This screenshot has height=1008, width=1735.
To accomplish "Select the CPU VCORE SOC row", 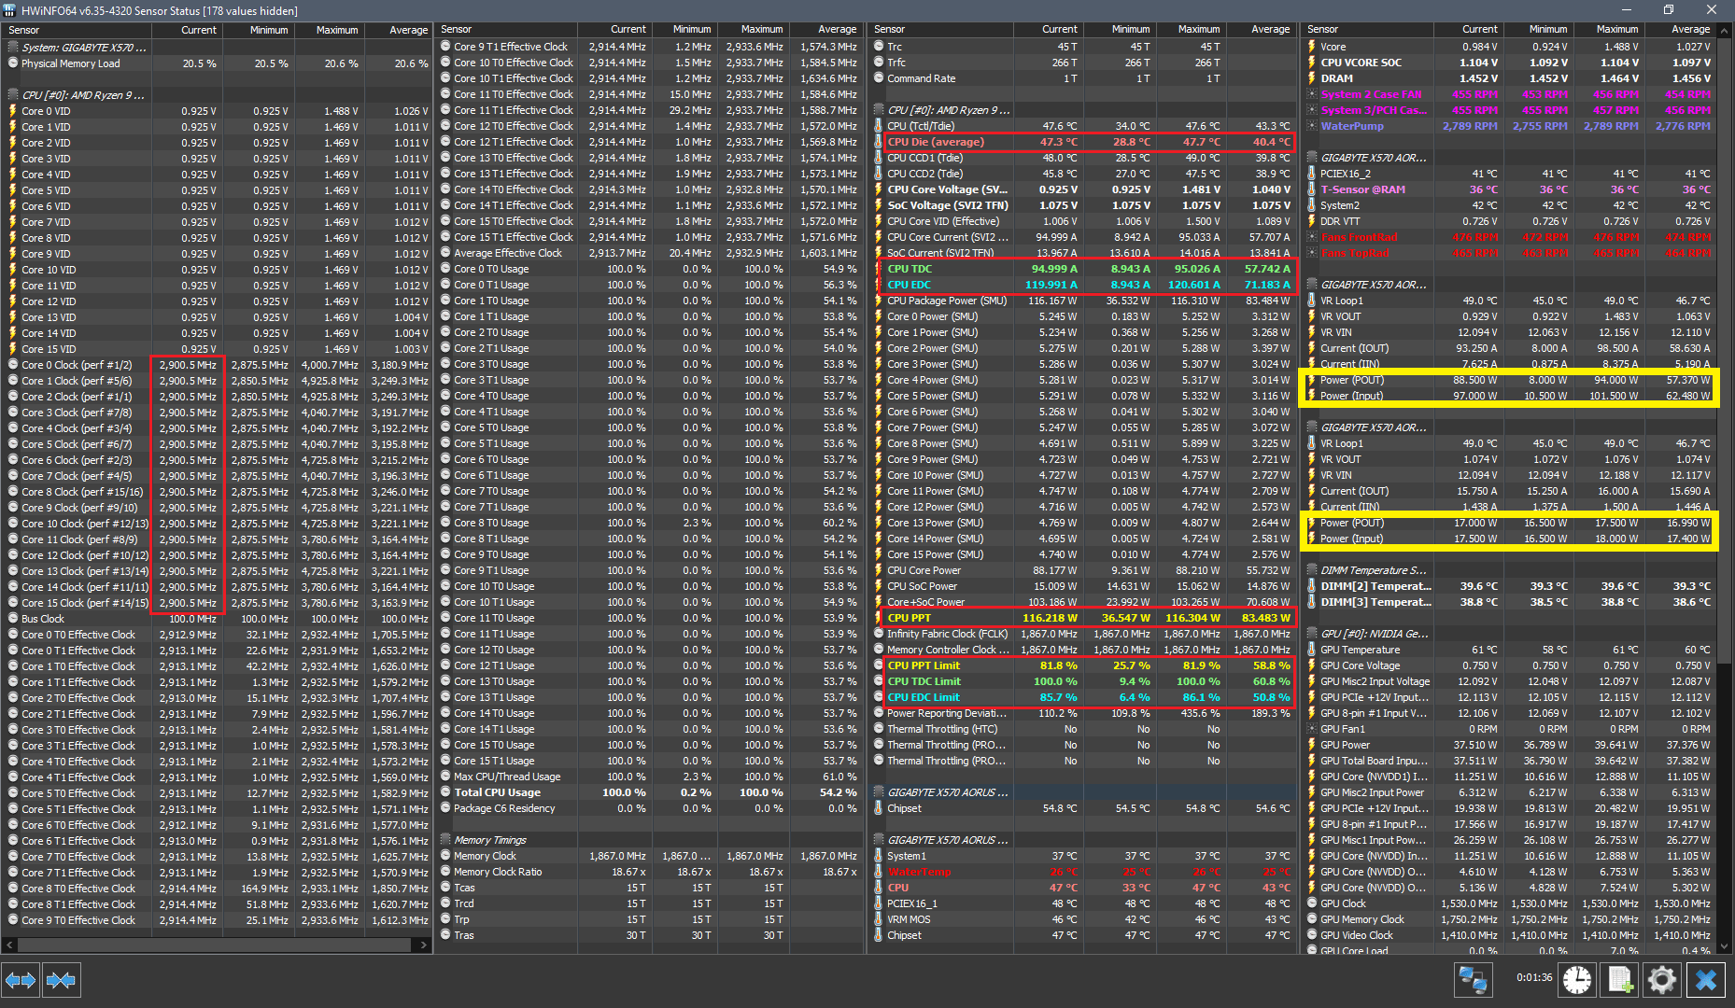I will click(1511, 63).
